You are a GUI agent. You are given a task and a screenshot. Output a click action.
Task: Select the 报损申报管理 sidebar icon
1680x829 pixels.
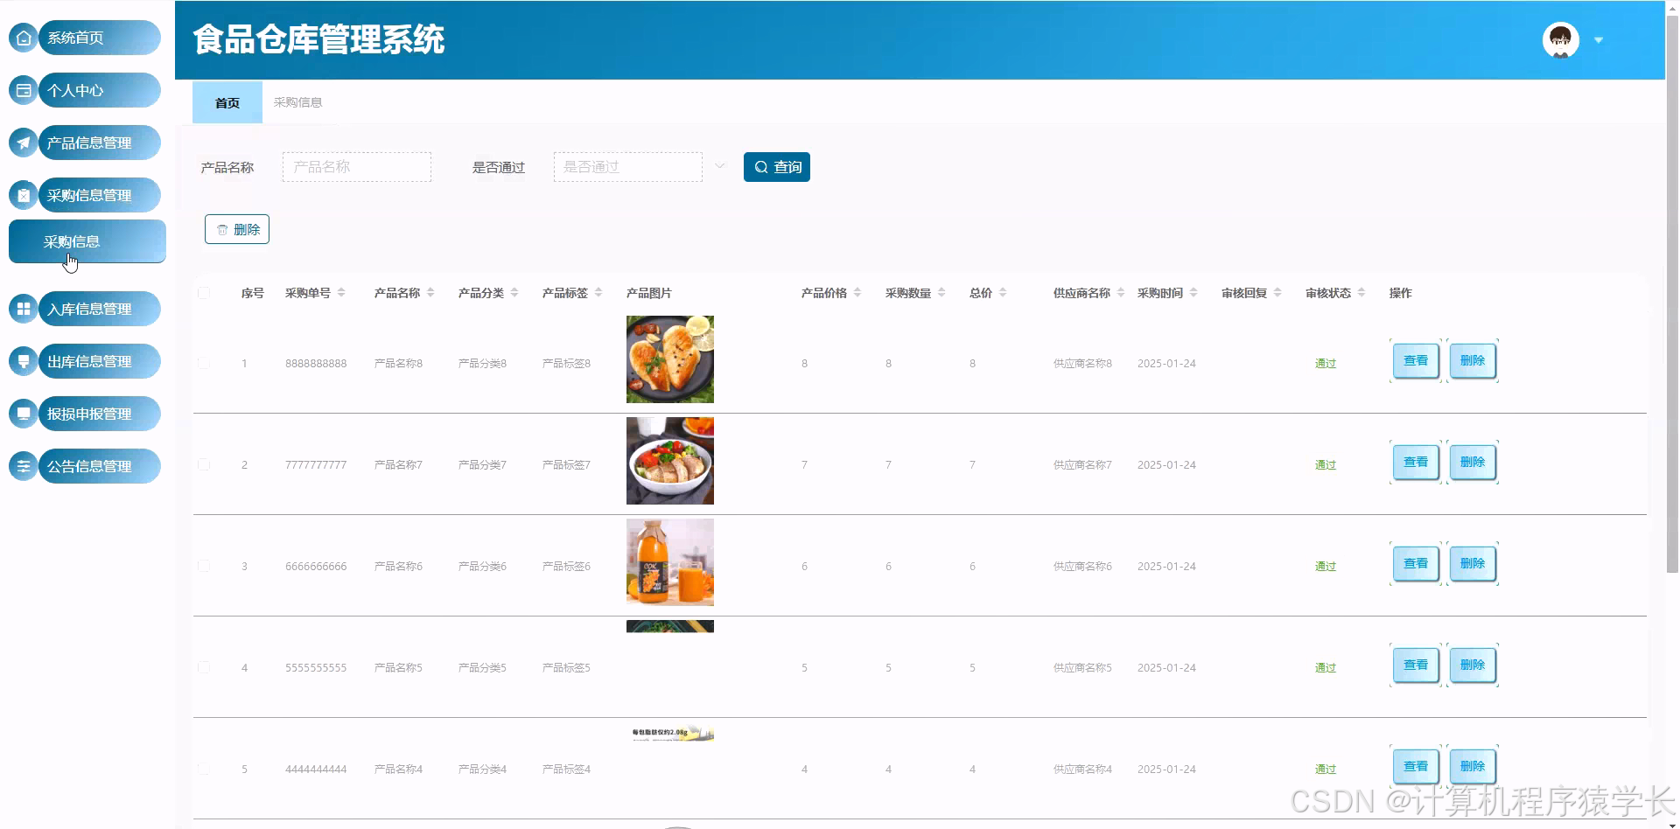pos(22,414)
